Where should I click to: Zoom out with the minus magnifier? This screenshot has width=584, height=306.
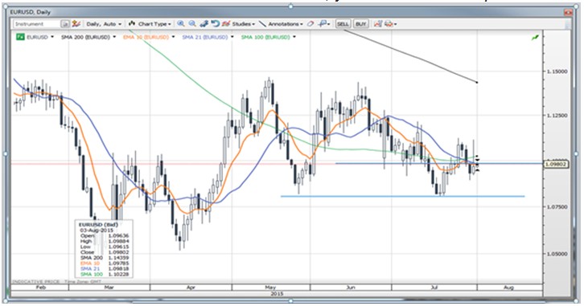192,24
